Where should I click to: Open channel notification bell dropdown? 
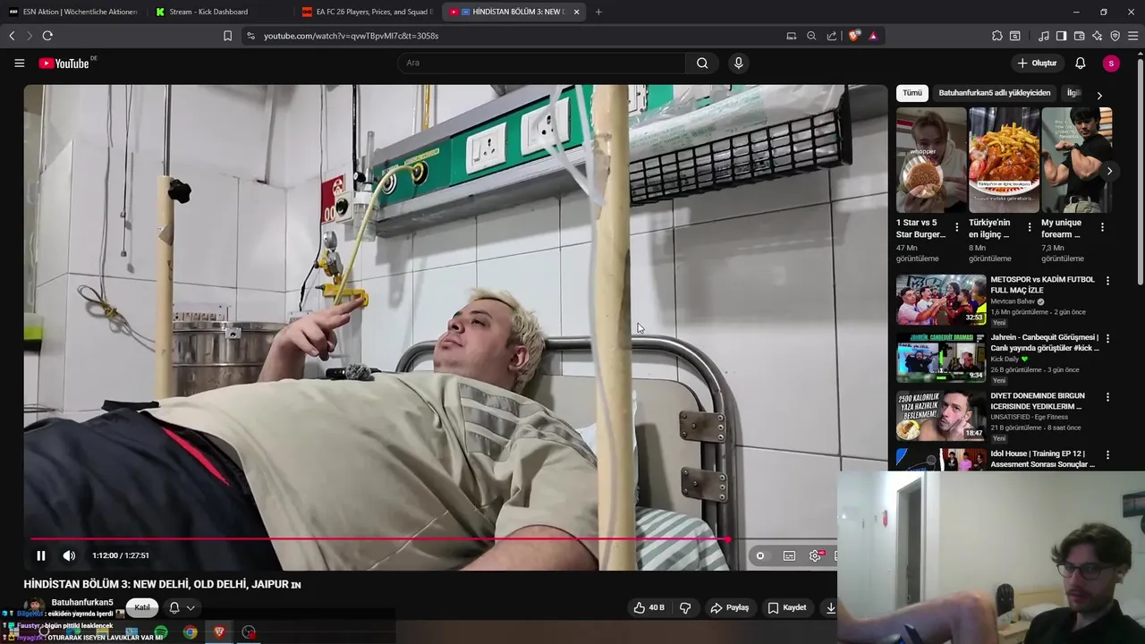(182, 607)
